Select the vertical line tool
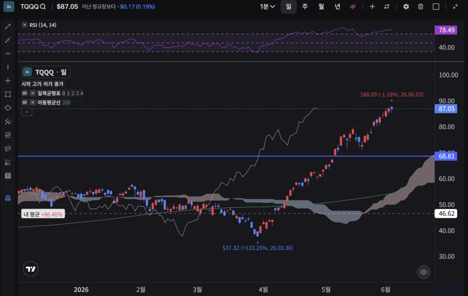Screen dimensions: 468x296 pyautogui.click(x=8, y=67)
